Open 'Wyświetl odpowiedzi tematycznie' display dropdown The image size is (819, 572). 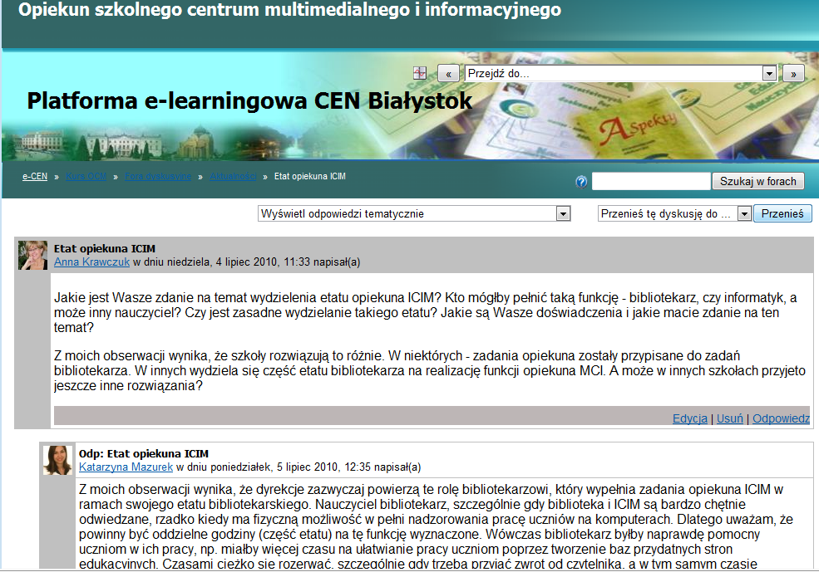(414, 213)
